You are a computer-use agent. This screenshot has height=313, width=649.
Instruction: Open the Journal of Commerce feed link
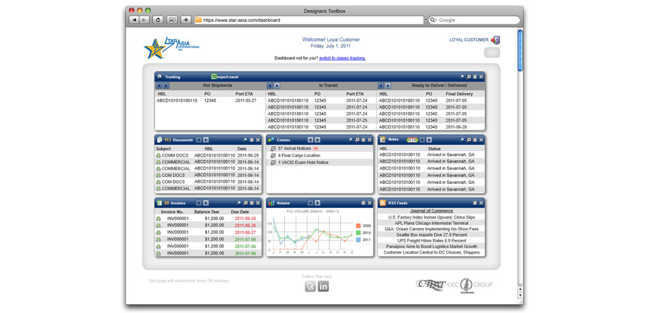(x=431, y=210)
